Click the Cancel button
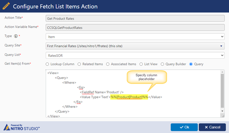The image size is (229, 133). click(212, 127)
